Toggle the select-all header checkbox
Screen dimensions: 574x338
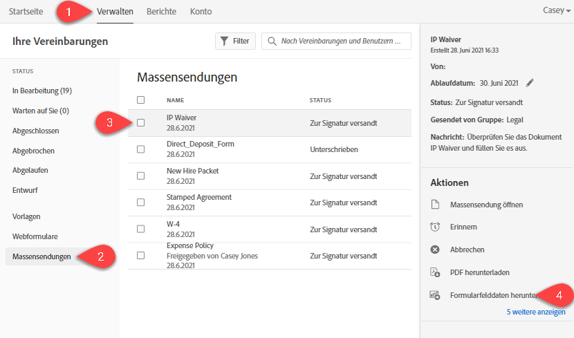(141, 100)
